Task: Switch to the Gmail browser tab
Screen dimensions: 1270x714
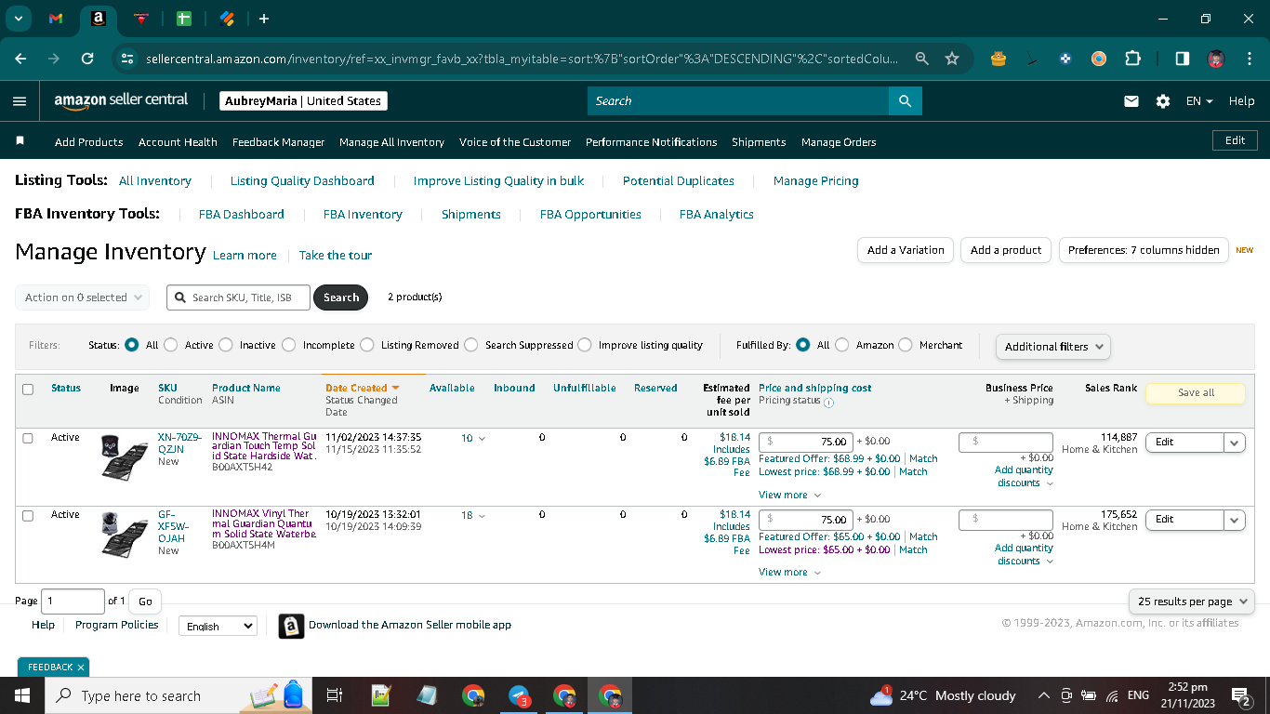Action: [x=56, y=19]
